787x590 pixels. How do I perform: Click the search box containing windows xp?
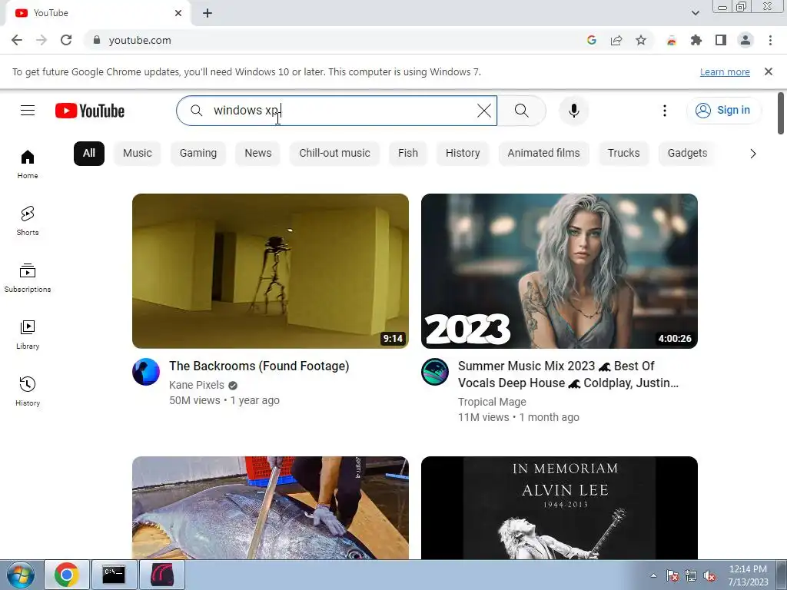337,111
